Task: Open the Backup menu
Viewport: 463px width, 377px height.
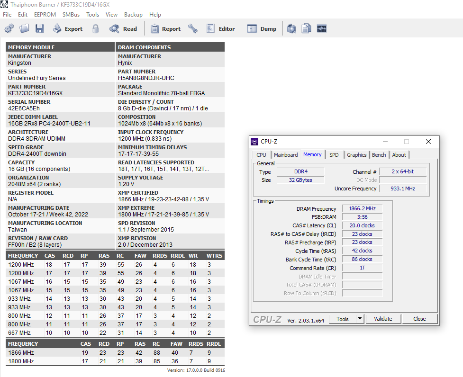Action: (133, 15)
